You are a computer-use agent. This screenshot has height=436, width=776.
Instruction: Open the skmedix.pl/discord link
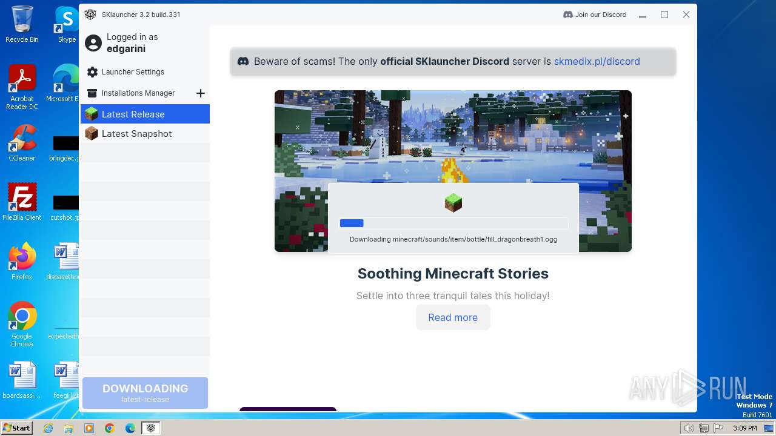(597, 61)
